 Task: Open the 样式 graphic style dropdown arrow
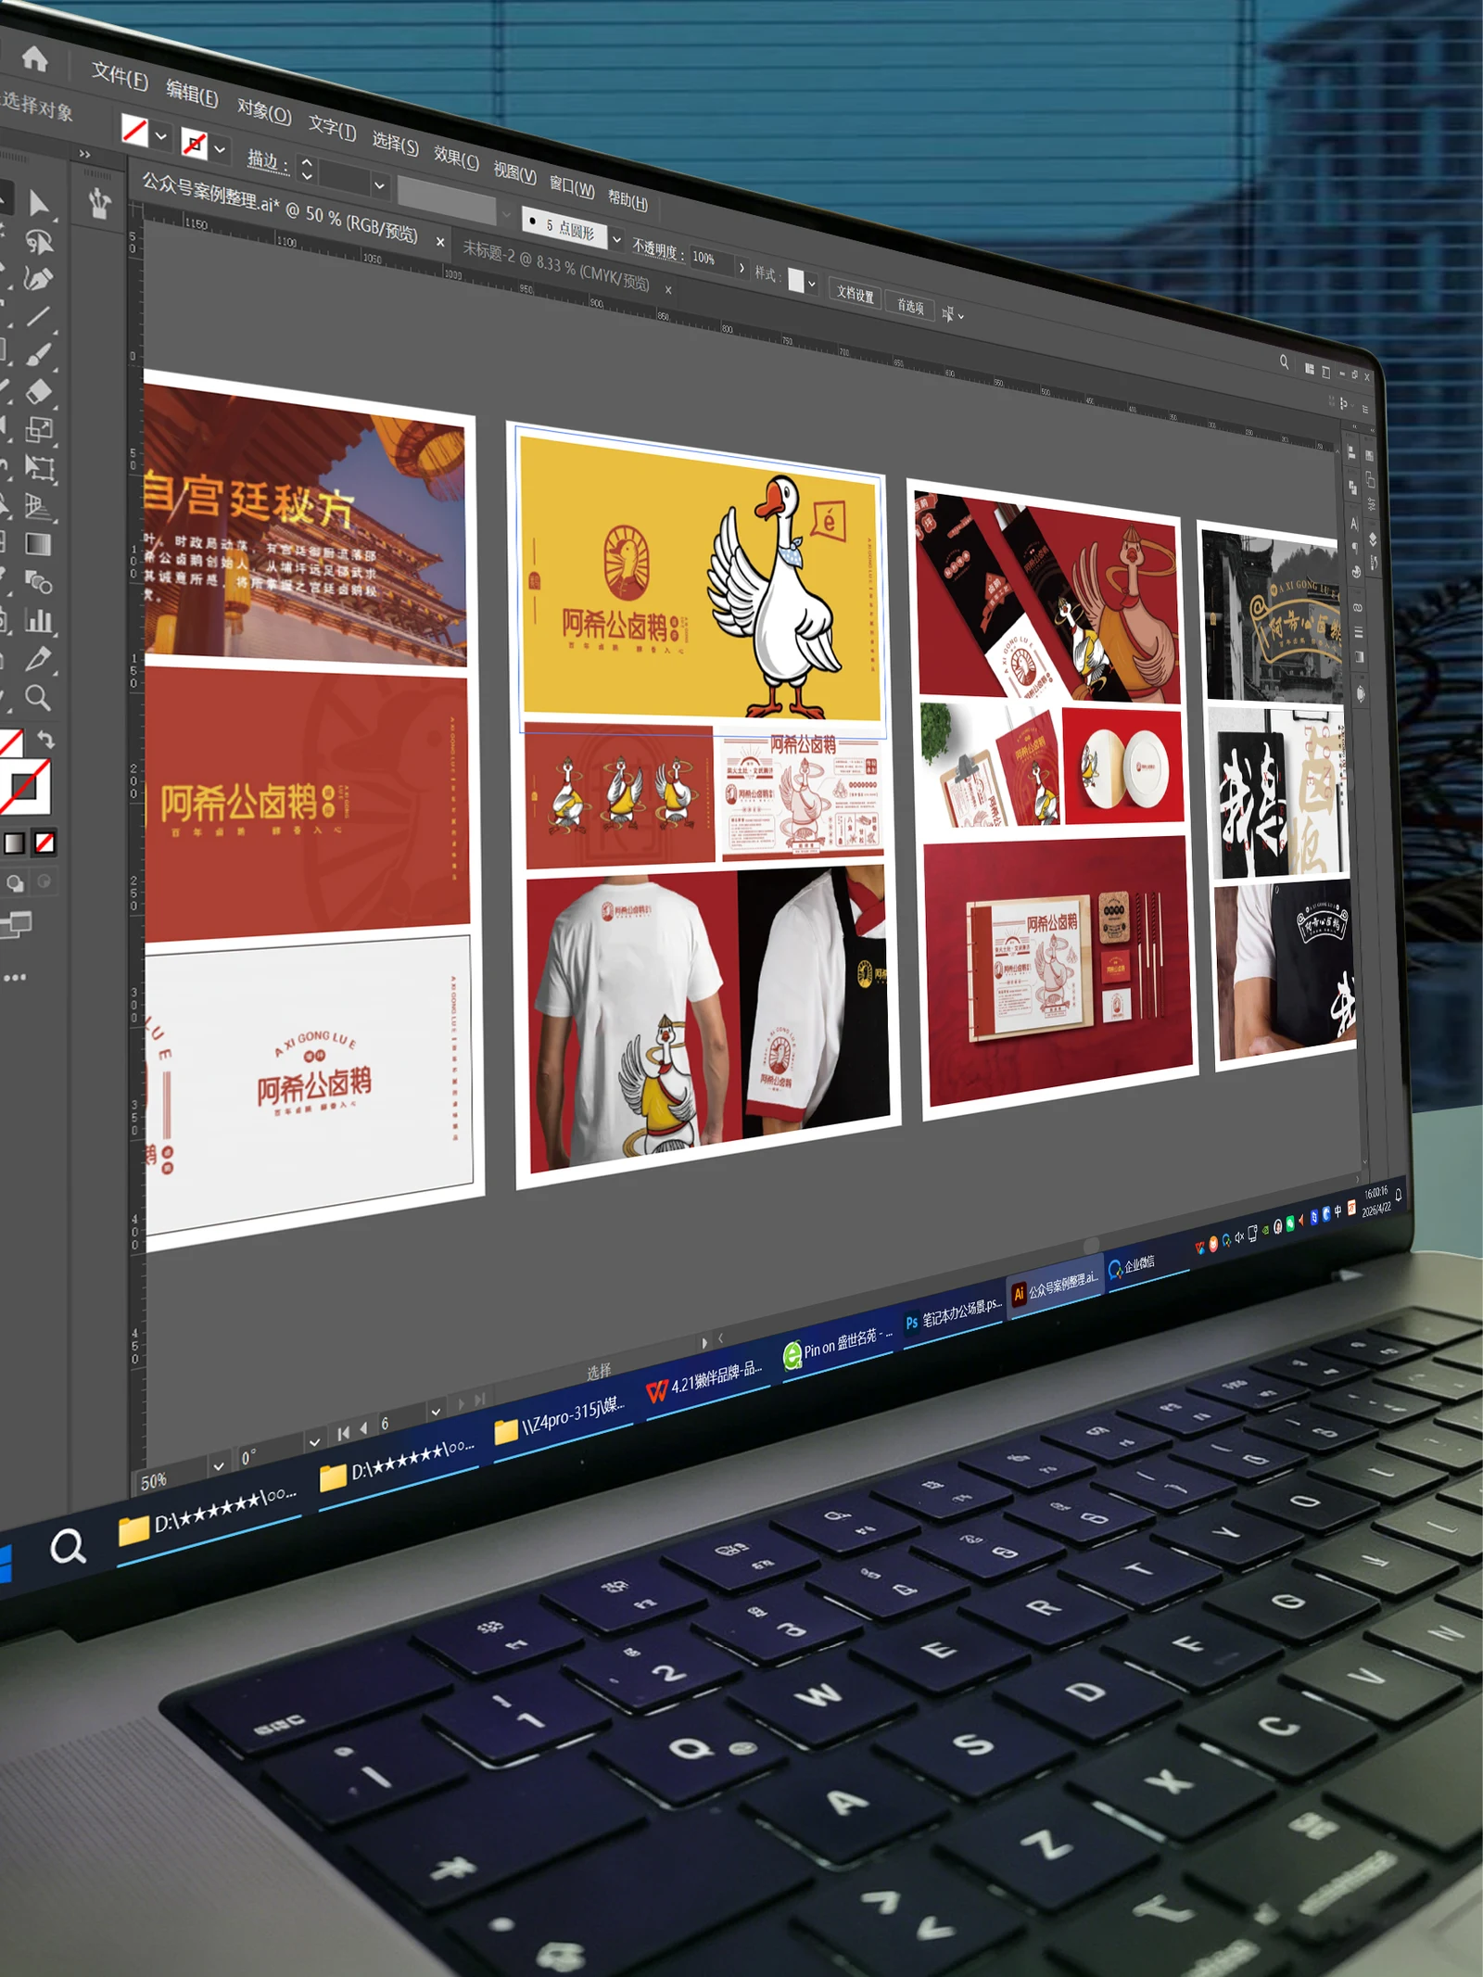tap(812, 284)
